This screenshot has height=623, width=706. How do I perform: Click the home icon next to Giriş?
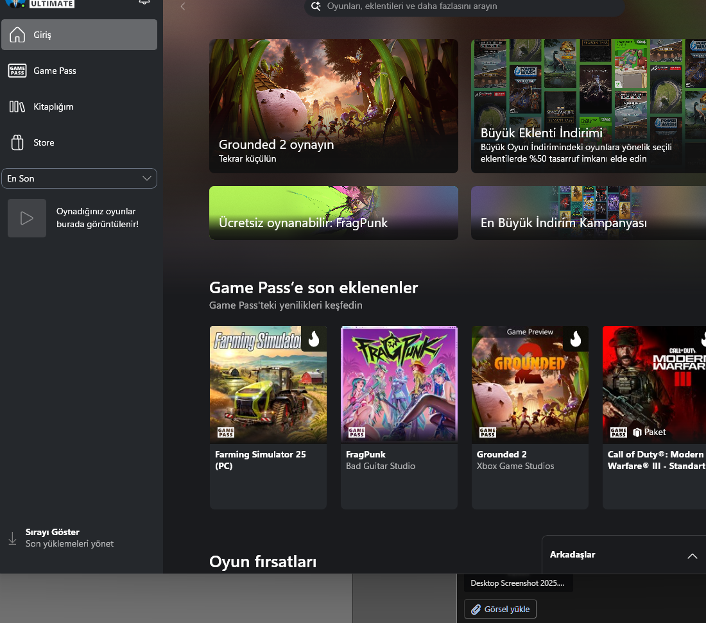(17, 35)
